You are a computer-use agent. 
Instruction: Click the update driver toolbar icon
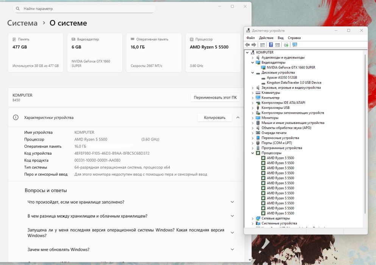pos(286,45)
